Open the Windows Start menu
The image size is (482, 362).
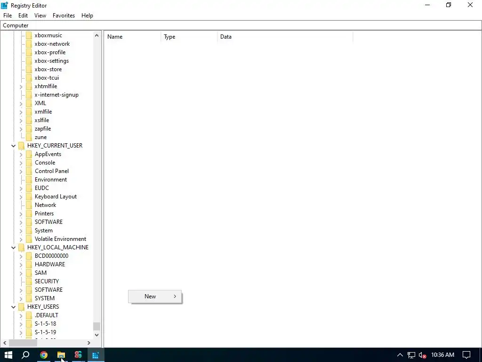coord(8,355)
